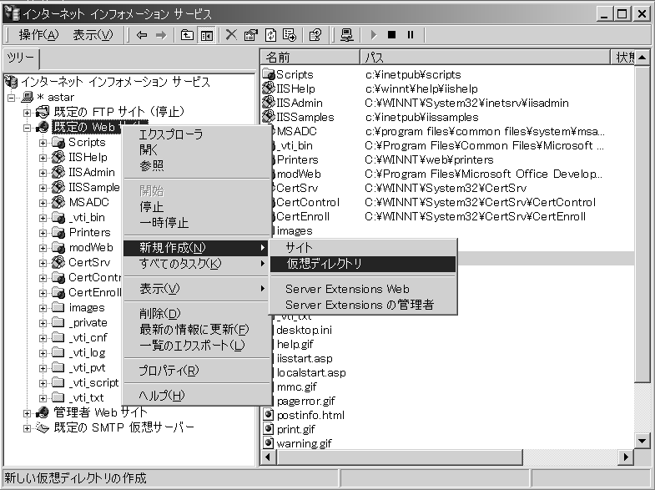Choose 一覧のエクスポート(L) from context menu
Viewport: 655px width, 490px height.
pos(196,345)
